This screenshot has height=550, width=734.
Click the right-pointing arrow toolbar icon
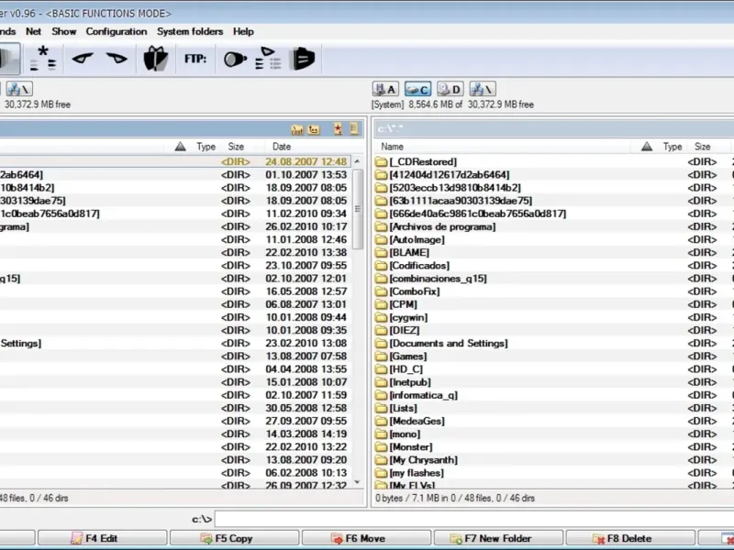click(x=117, y=59)
